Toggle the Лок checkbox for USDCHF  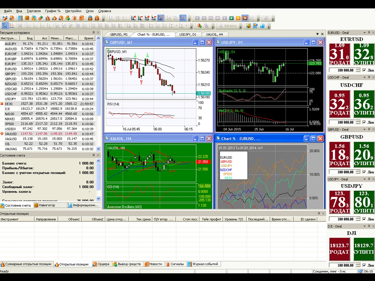364,122
